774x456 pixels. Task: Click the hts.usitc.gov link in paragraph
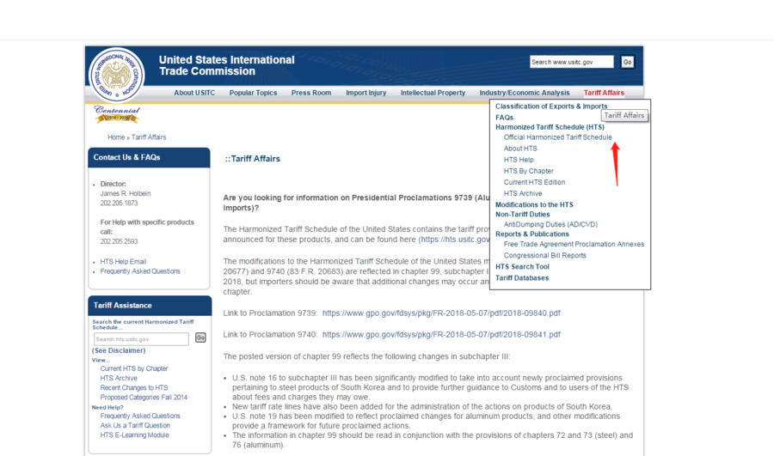click(x=455, y=240)
